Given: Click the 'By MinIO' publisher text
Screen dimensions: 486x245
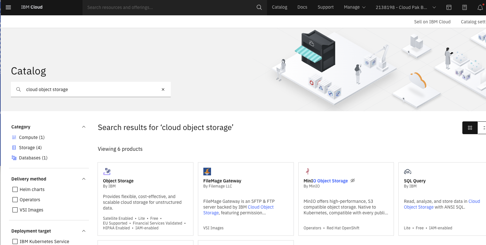Looking at the screenshot, I should tap(311, 186).
